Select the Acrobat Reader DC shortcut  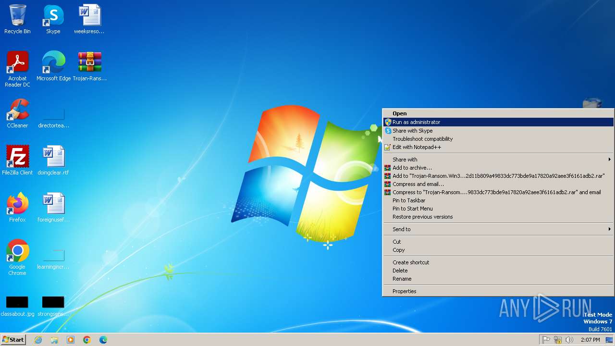(17, 69)
